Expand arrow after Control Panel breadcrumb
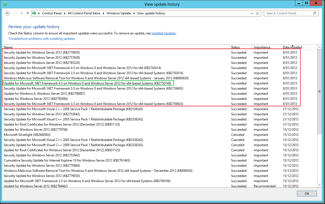 (65, 13)
